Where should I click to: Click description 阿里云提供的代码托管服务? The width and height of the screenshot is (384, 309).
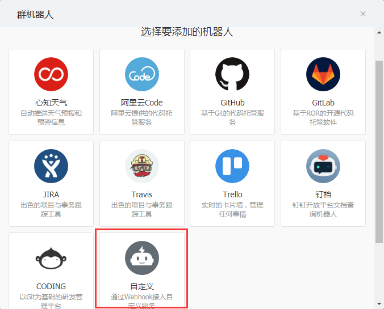[x=142, y=117]
